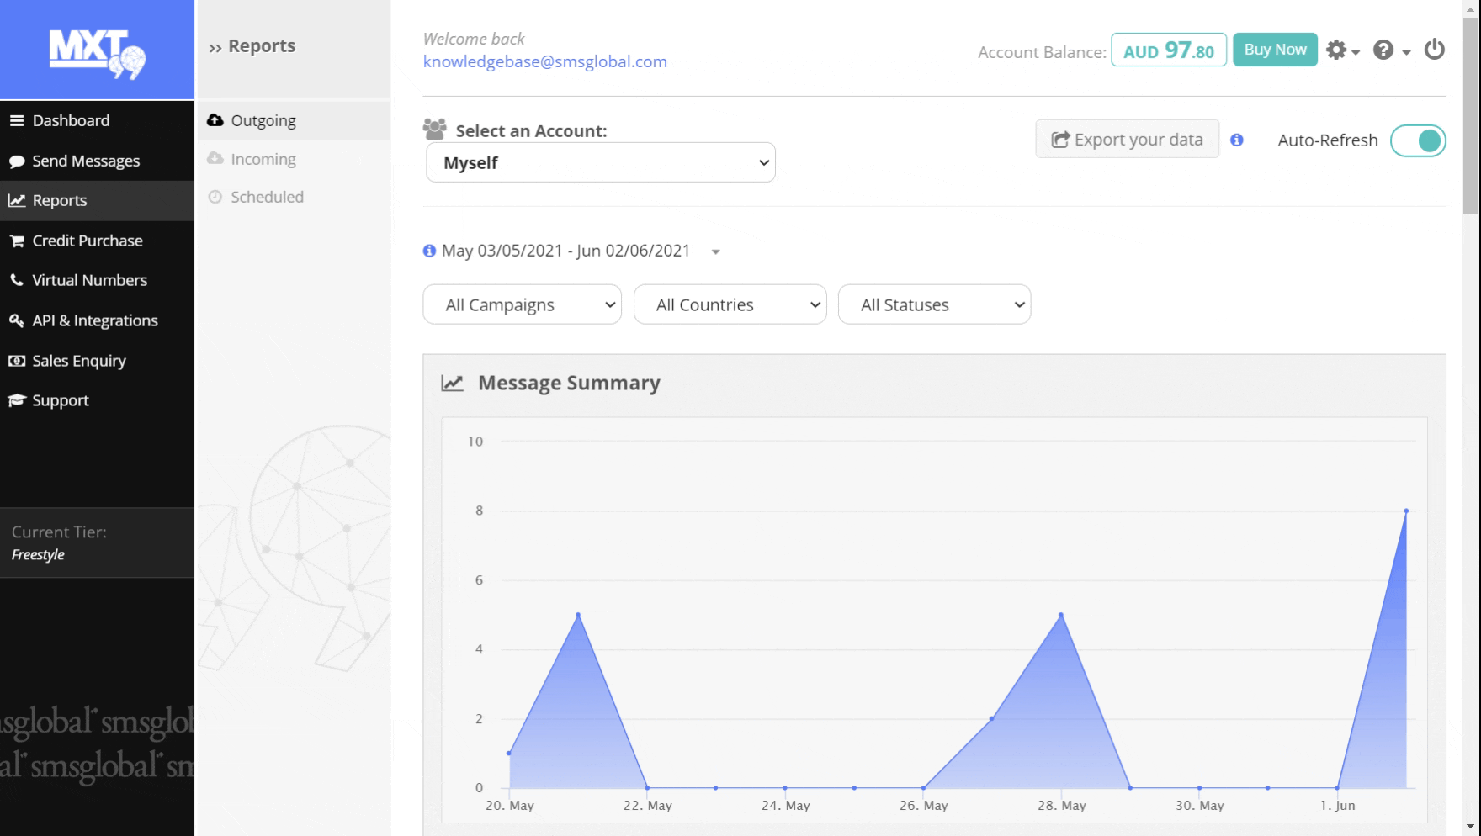Click the knowledgebase@smsglobal.com email link
This screenshot has height=836, width=1481.
544,61
